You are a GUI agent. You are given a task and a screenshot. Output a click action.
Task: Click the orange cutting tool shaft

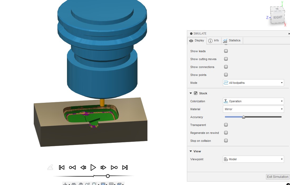(102, 103)
